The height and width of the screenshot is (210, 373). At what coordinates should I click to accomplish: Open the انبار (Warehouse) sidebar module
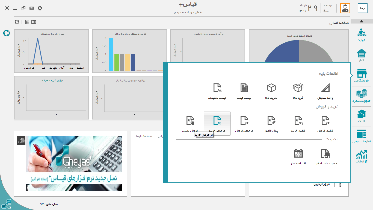pyautogui.click(x=361, y=56)
